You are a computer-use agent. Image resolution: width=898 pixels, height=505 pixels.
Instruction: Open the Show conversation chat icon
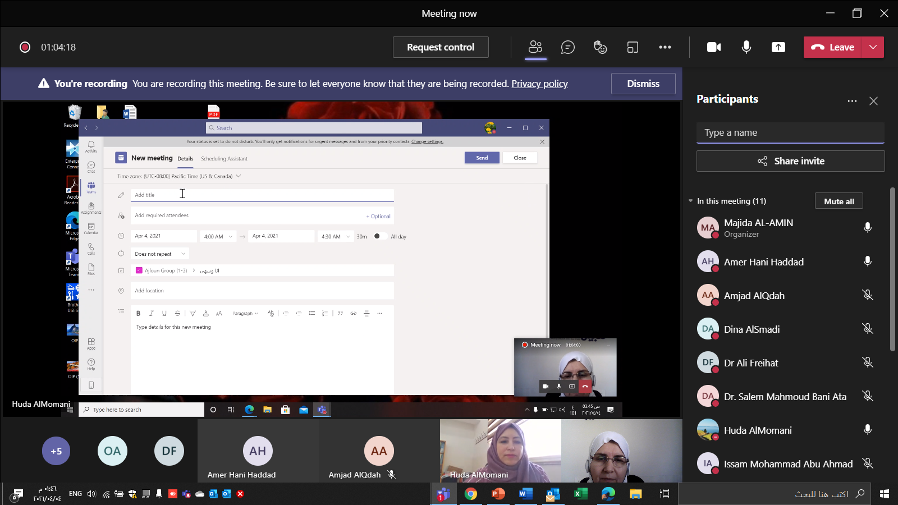[568, 47]
